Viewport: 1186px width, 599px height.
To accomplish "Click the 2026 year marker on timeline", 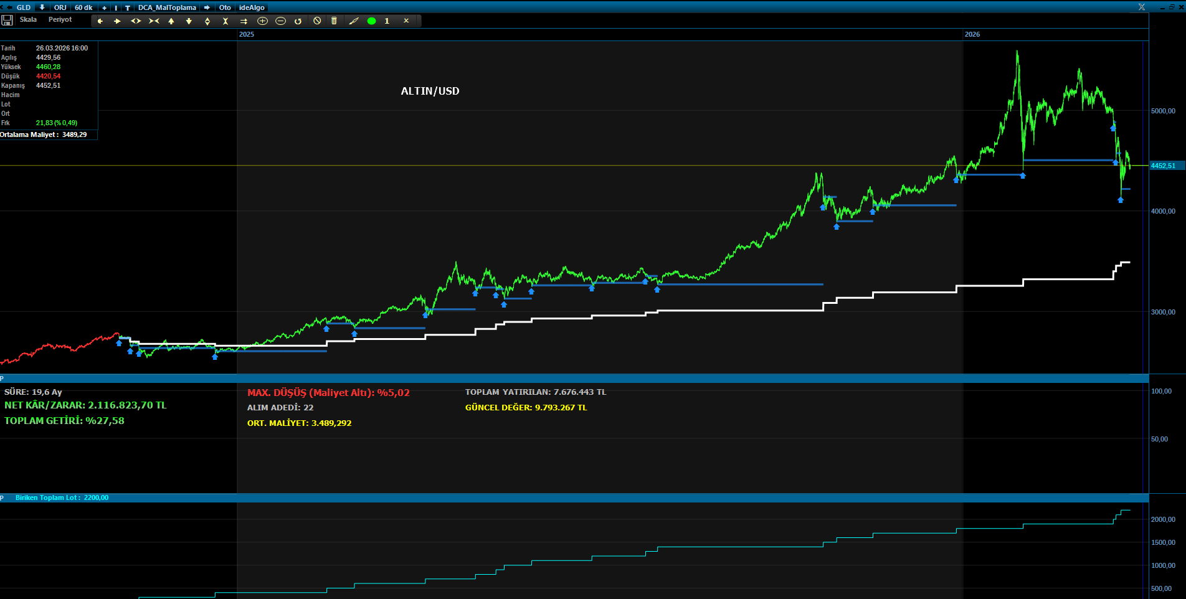I will 972,34.
